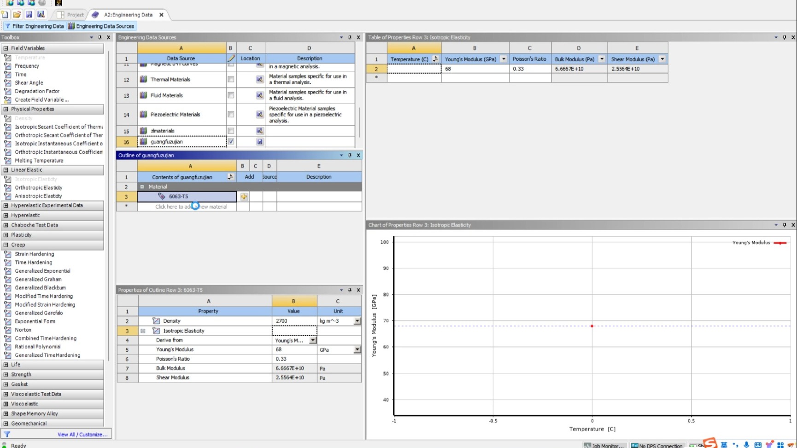Open the Density unit dropdown
This screenshot has width=797, height=448.
coord(357,321)
